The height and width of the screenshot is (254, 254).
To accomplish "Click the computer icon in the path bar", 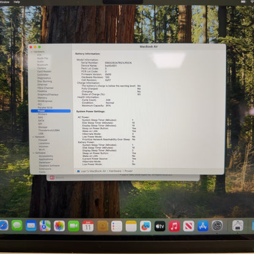I will (78, 171).
